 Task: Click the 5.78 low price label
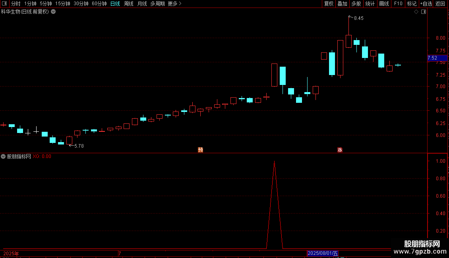point(79,146)
